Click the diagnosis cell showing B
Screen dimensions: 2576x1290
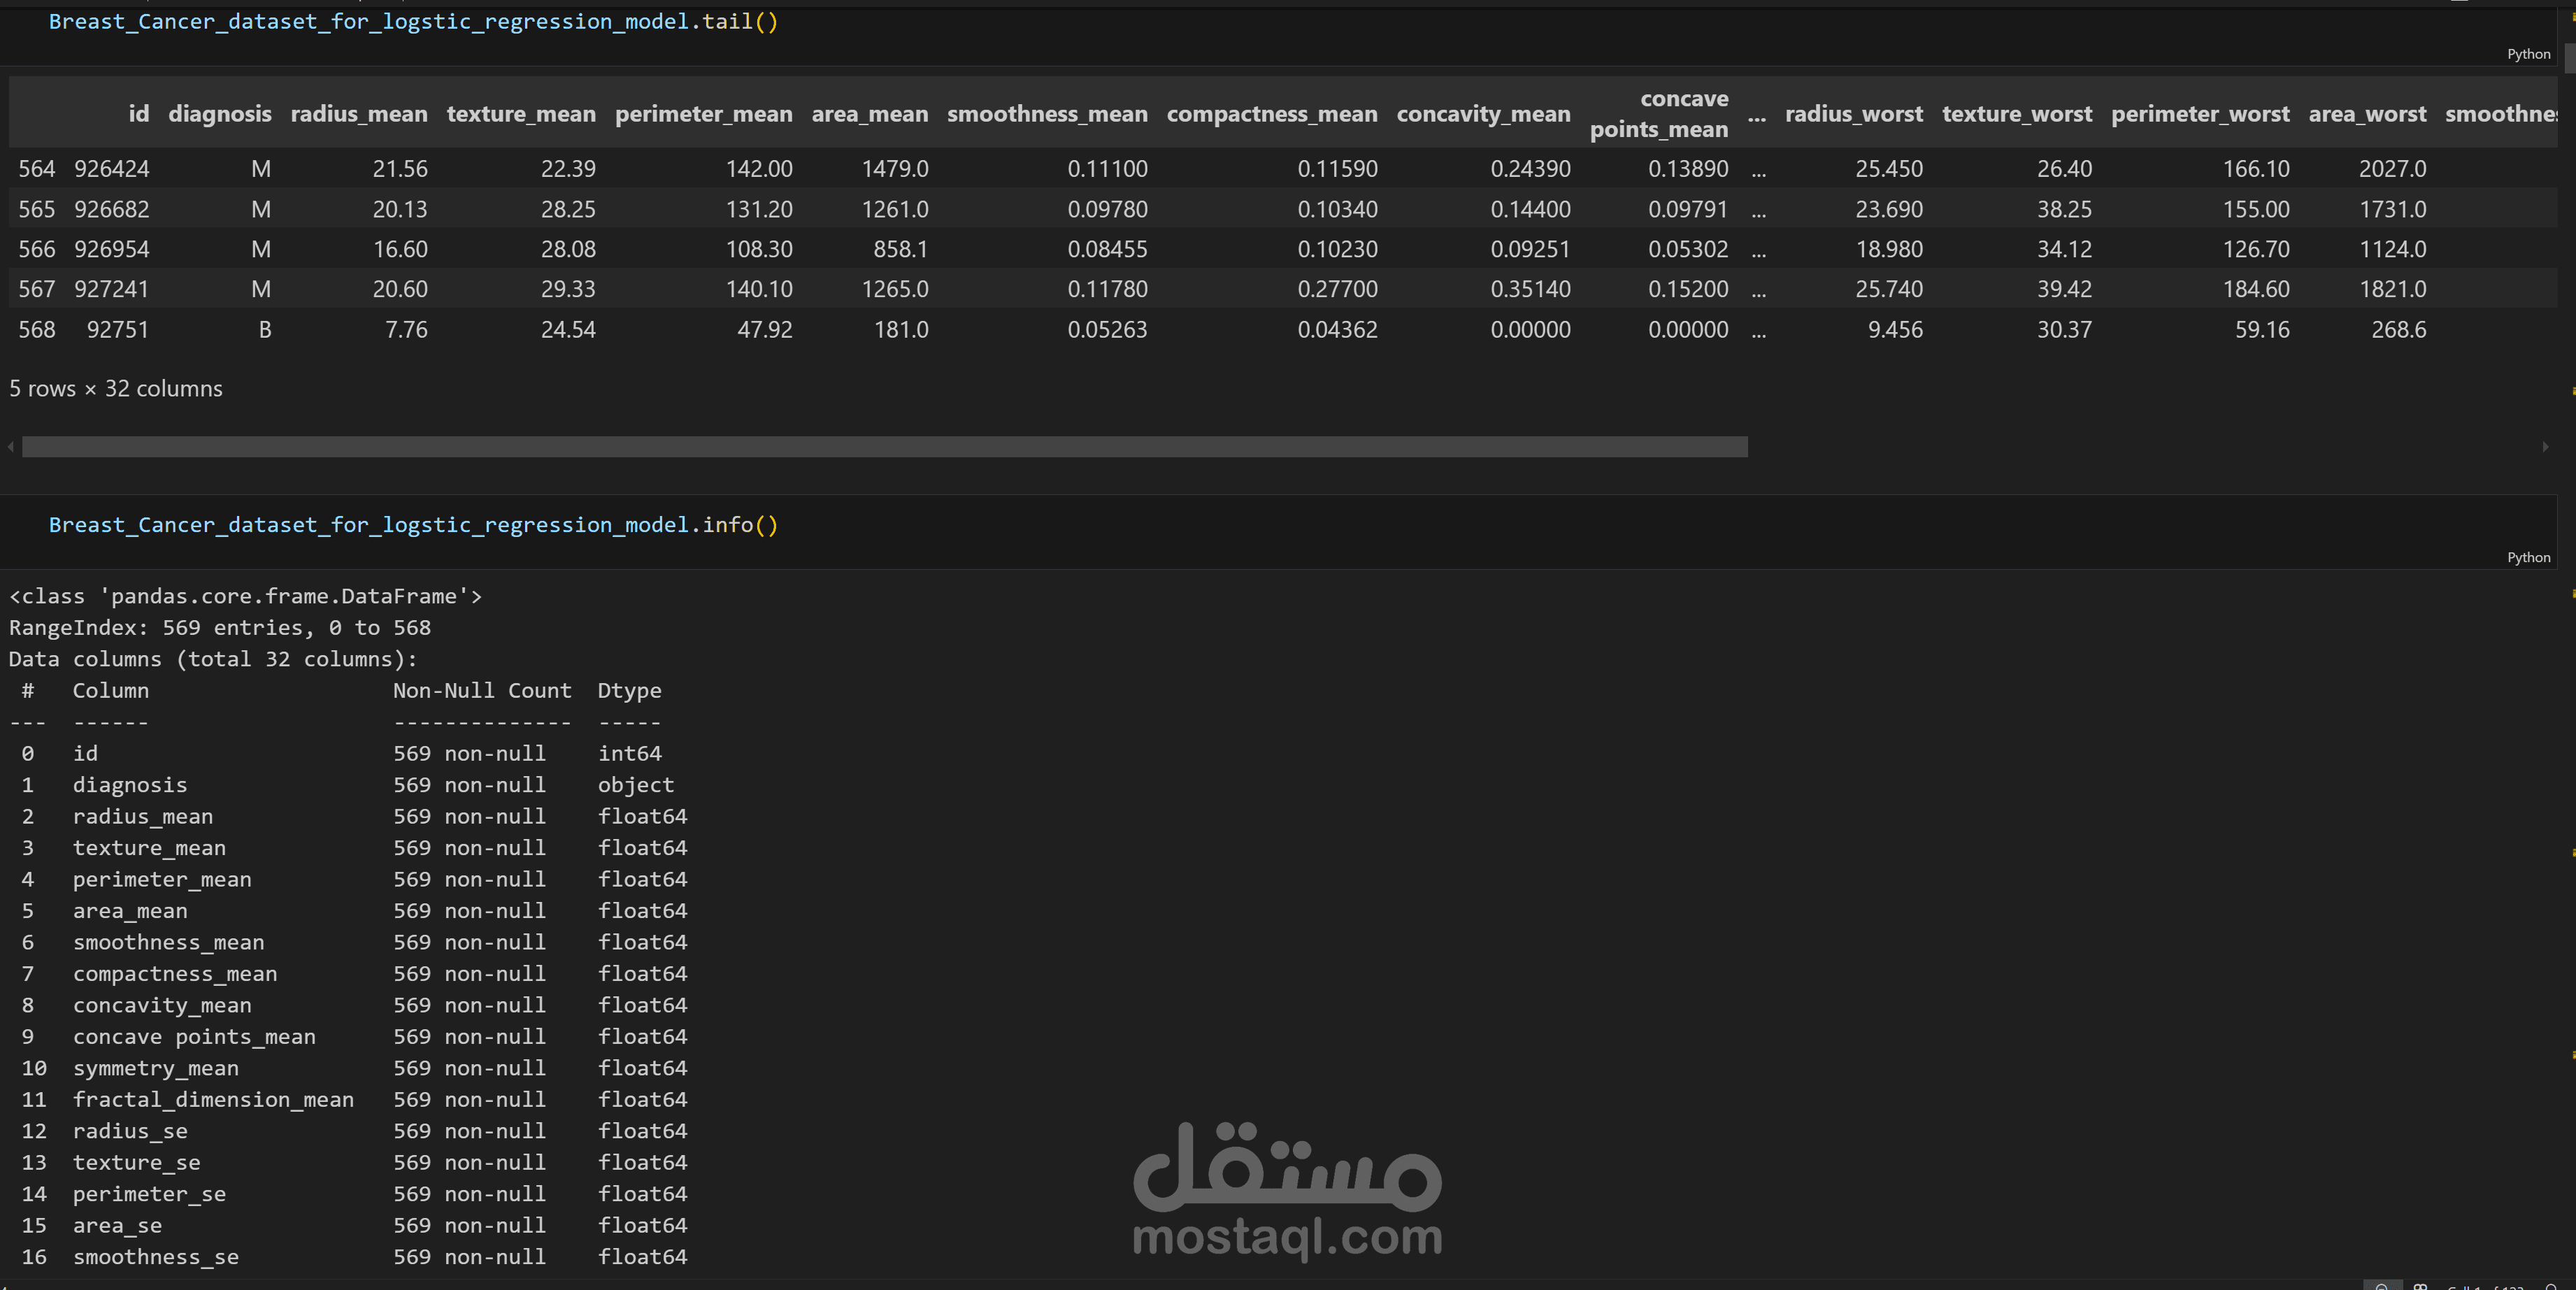tap(264, 329)
